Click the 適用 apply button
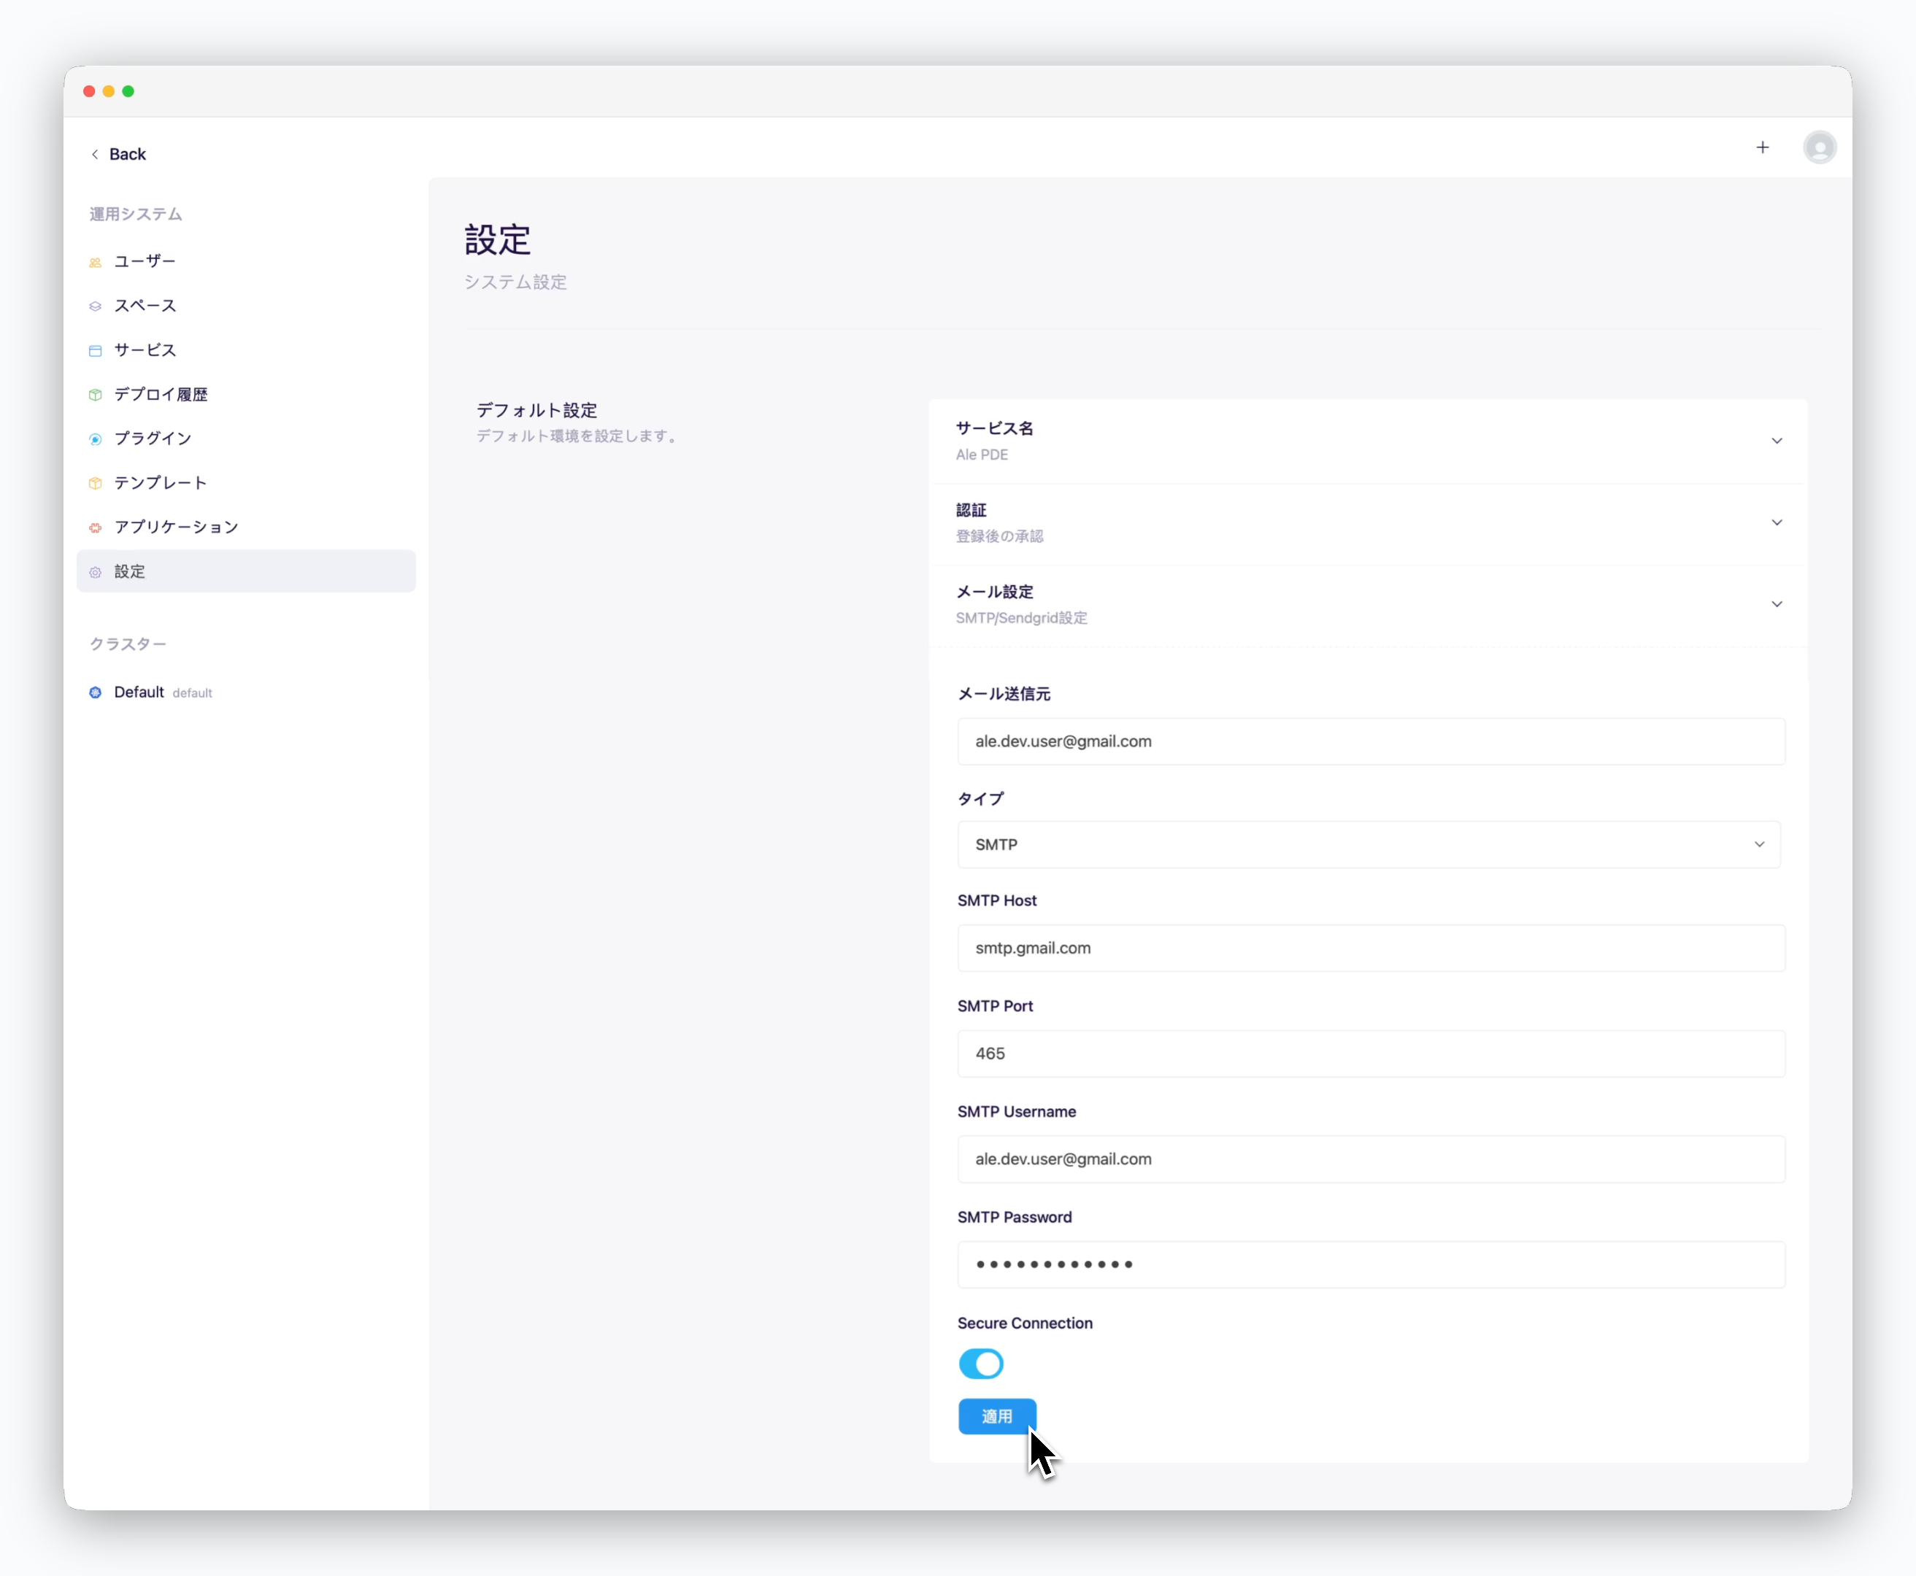Viewport: 1916px width, 1576px height. click(x=997, y=1416)
